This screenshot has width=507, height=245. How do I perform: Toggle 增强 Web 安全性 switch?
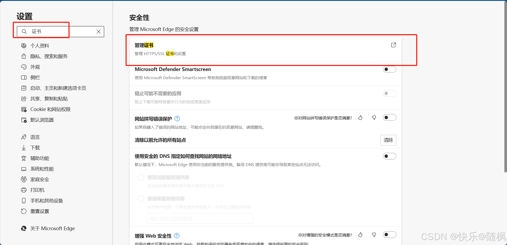click(389, 235)
